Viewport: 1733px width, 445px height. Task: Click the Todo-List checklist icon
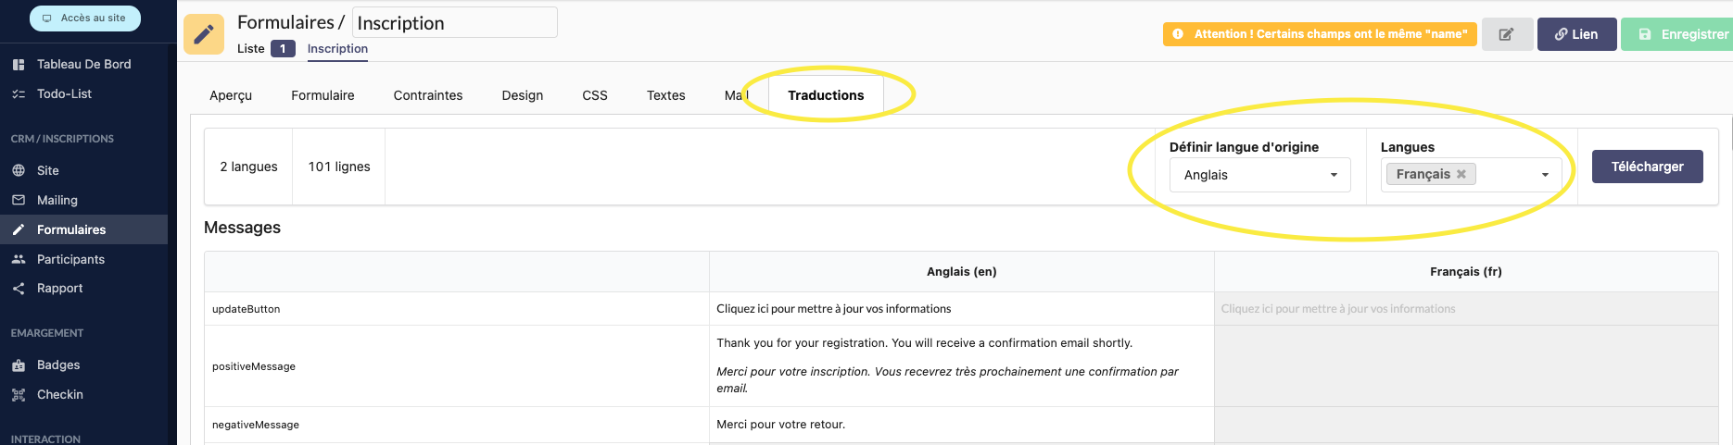(19, 93)
